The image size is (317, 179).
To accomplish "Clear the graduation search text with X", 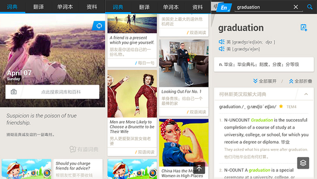I will click(x=296, y=7).
